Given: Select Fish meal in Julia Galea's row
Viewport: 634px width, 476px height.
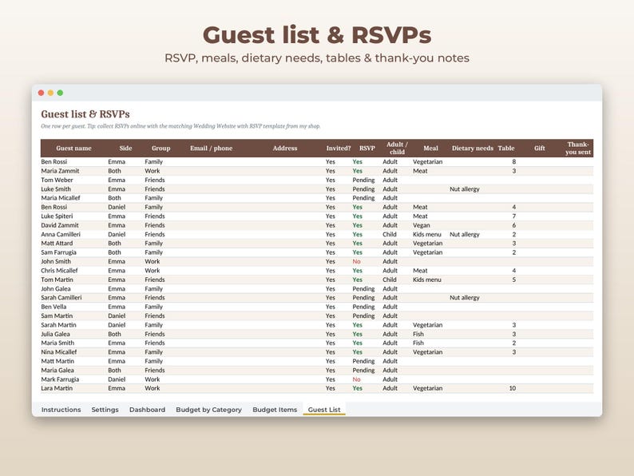Looking at the screenshot, I should pyautogui.click(x=418, y=334).
